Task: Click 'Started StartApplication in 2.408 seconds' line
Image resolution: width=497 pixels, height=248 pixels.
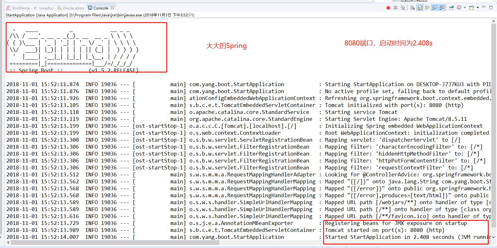Action: (x=408, y=237)
